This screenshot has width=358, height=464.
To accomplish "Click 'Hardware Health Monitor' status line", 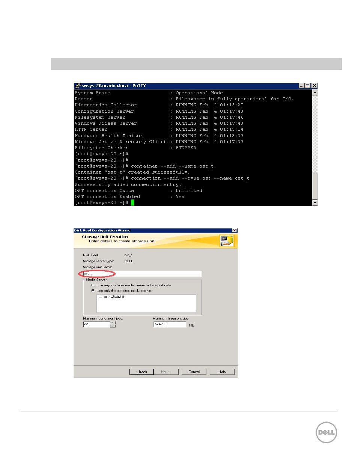I will pyautogui.click(x=159, y=136).
